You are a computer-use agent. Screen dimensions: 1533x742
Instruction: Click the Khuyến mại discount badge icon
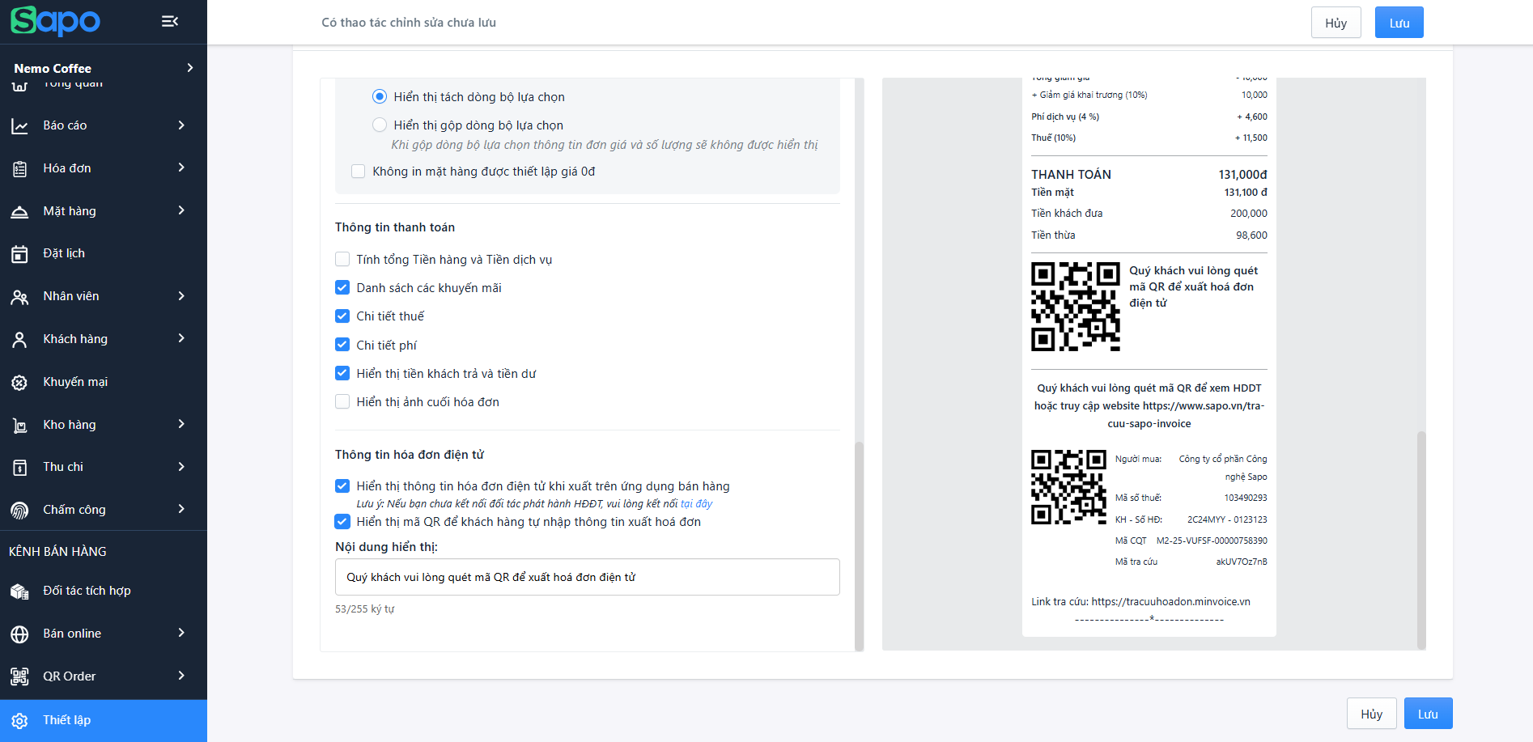click(x=19, y=383)
